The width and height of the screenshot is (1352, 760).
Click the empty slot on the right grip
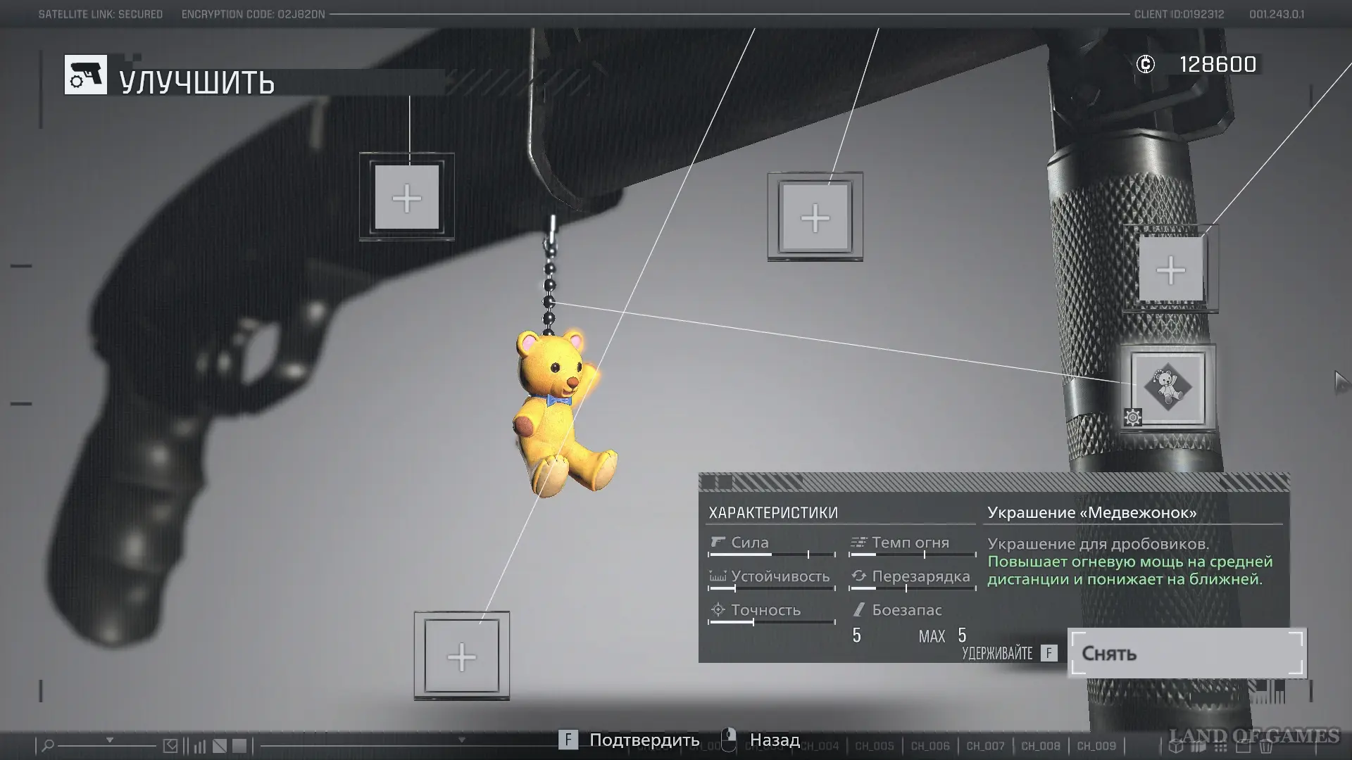1170,270
